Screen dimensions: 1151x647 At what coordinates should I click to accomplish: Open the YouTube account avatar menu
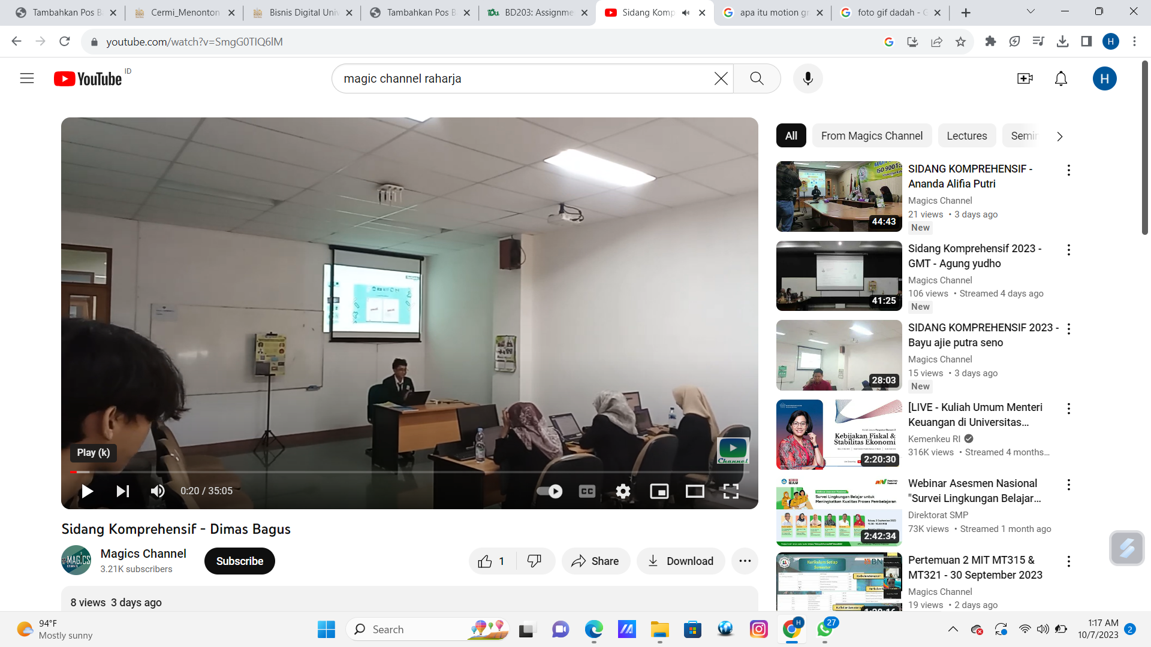pos(1104,78)
